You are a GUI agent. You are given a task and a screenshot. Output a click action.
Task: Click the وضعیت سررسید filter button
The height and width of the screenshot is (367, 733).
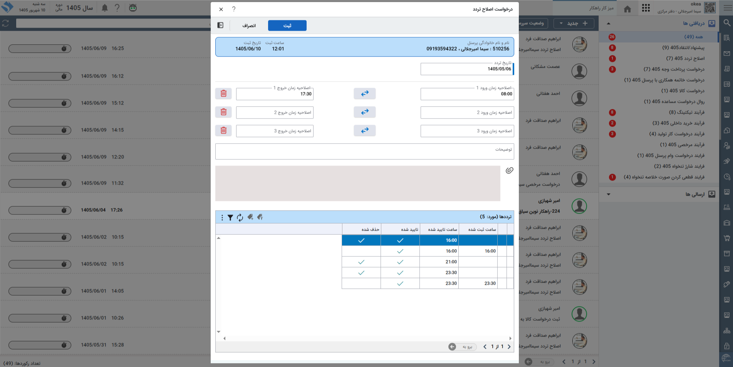coord(532,23)
